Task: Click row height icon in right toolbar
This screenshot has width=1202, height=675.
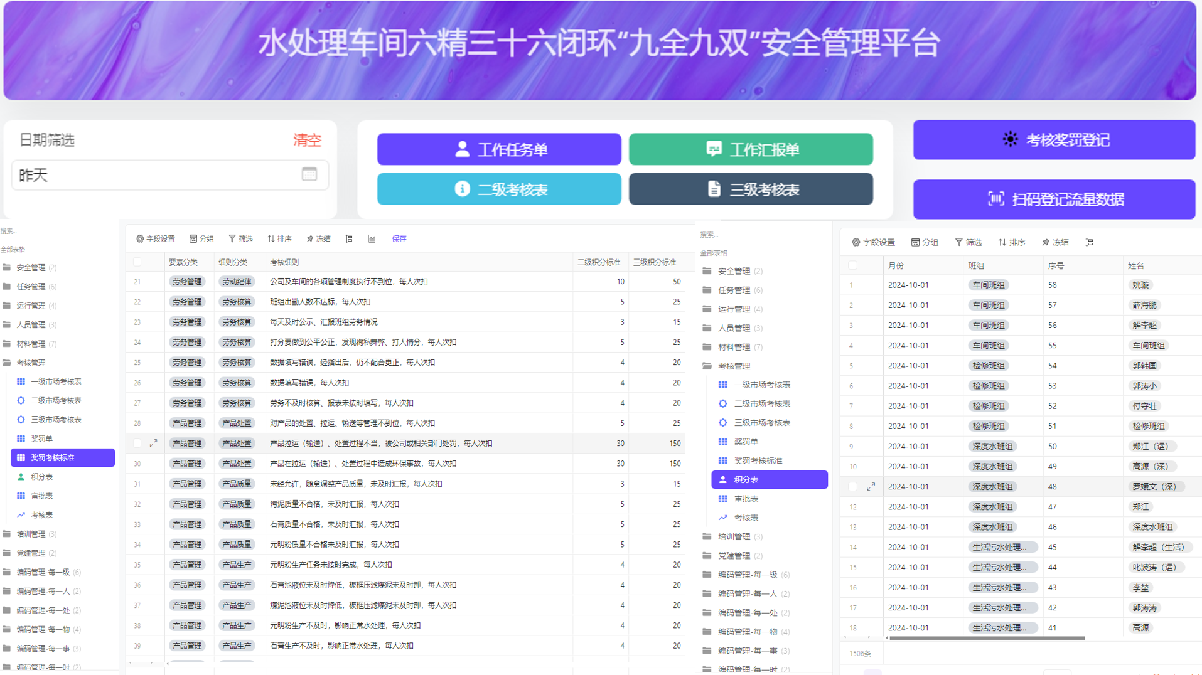Action: point(1090,242)
